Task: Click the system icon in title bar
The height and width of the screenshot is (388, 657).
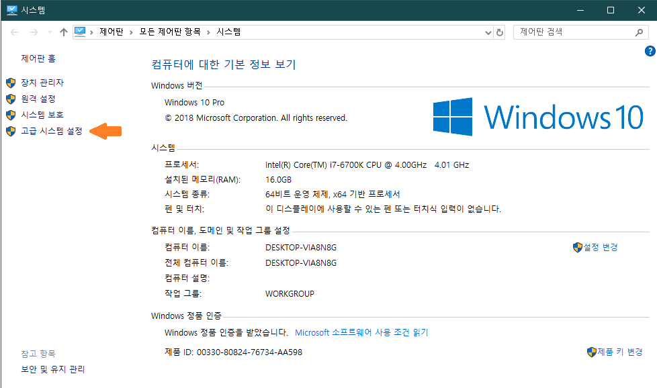Action: [x=12, y=10]
